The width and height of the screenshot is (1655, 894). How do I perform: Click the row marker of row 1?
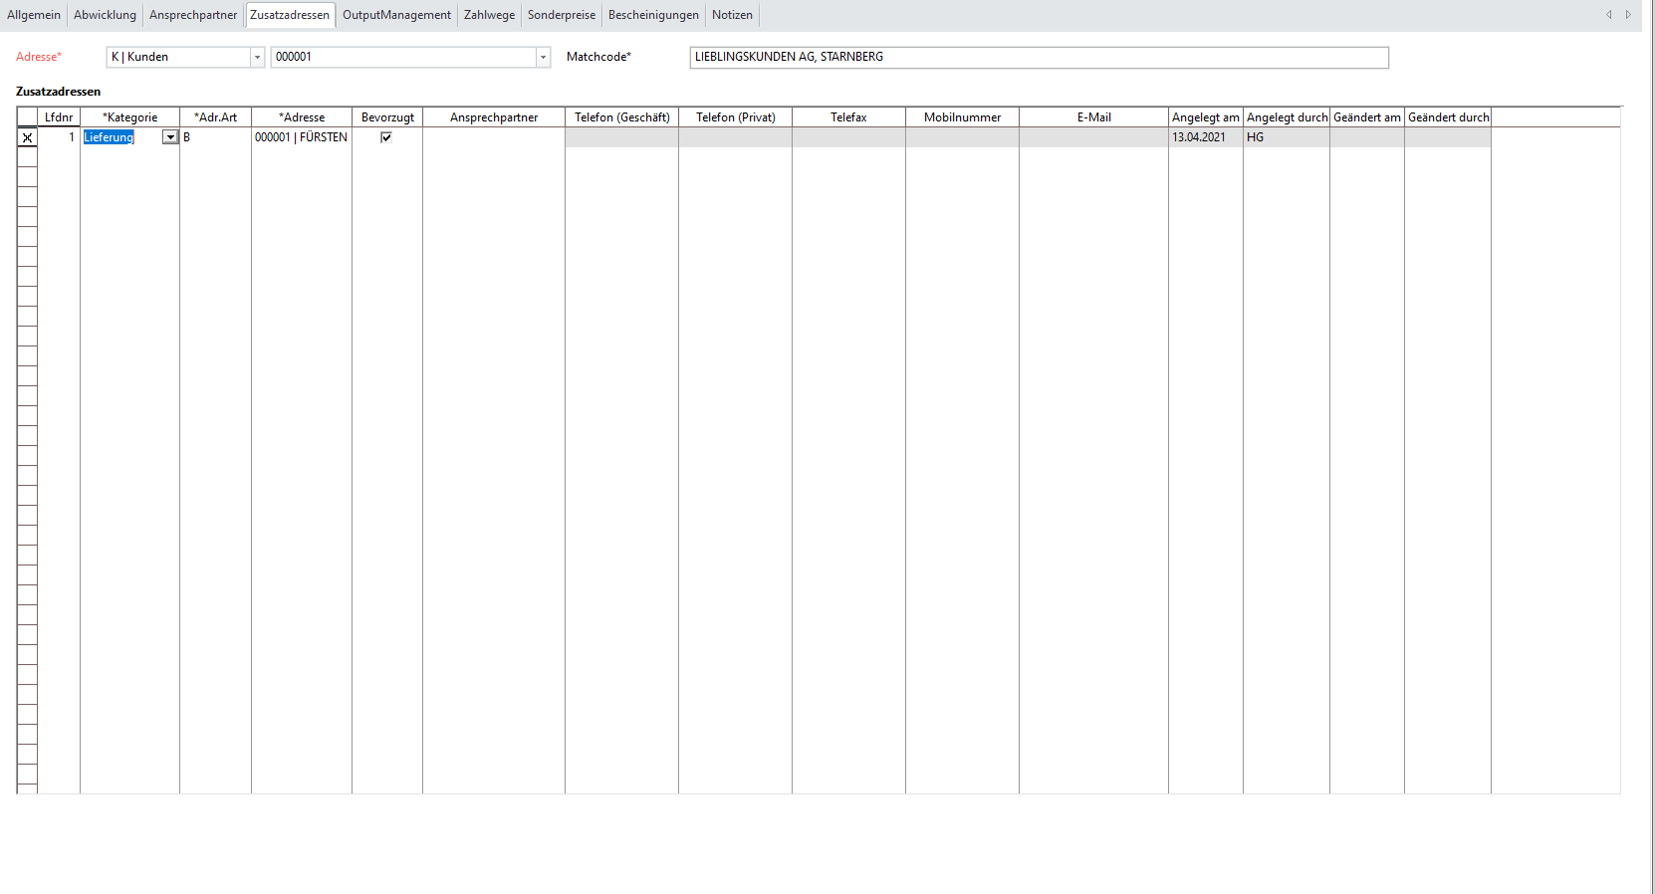[27, 137]
